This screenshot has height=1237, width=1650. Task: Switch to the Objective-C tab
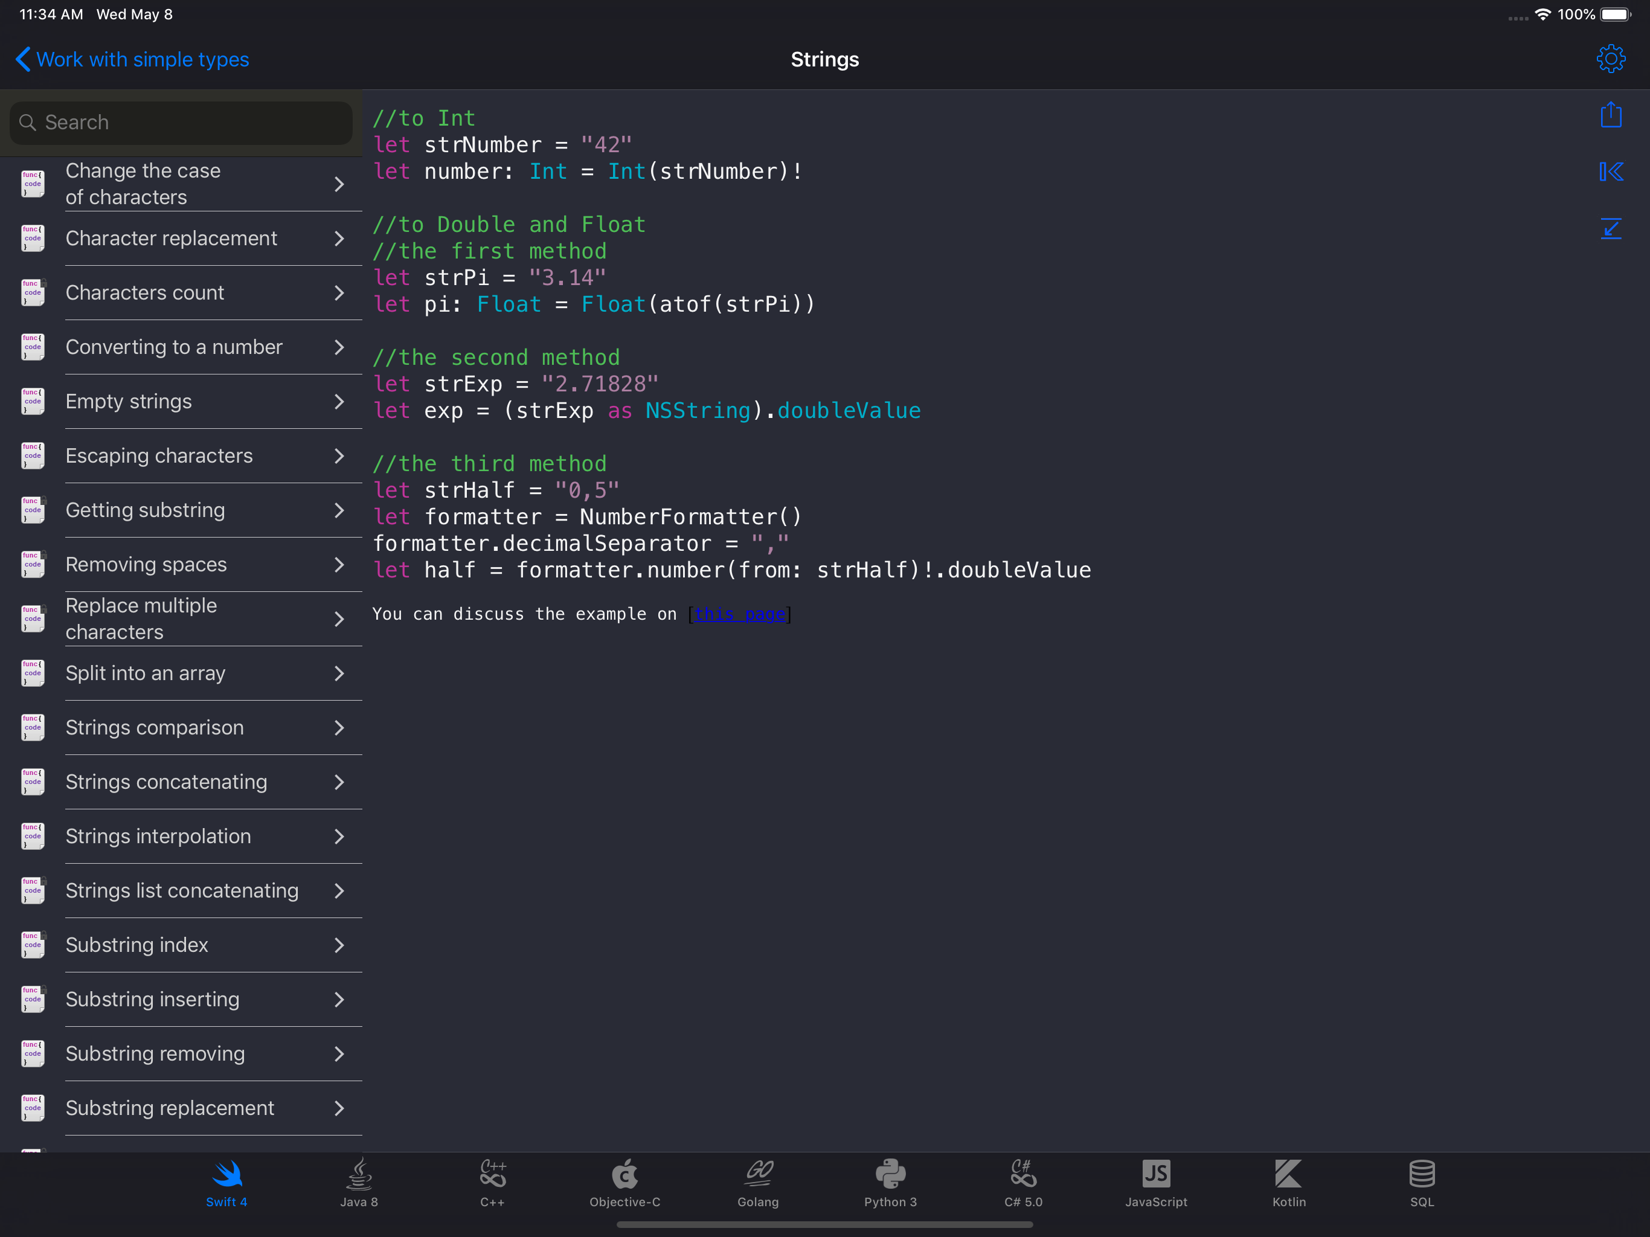pos(624,1183)
